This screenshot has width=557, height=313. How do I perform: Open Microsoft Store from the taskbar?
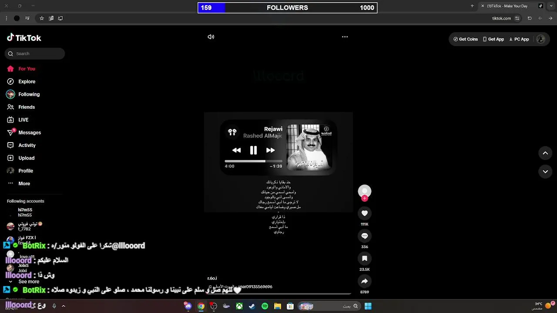pos(290,306)
